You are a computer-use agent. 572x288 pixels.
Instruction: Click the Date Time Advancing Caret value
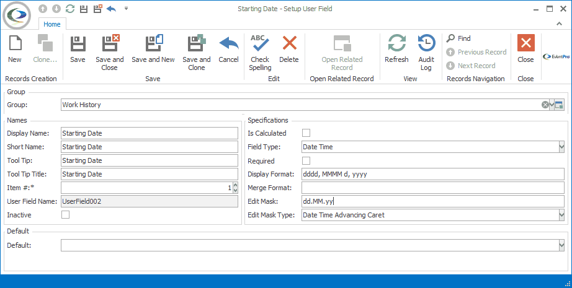[344, 215]
